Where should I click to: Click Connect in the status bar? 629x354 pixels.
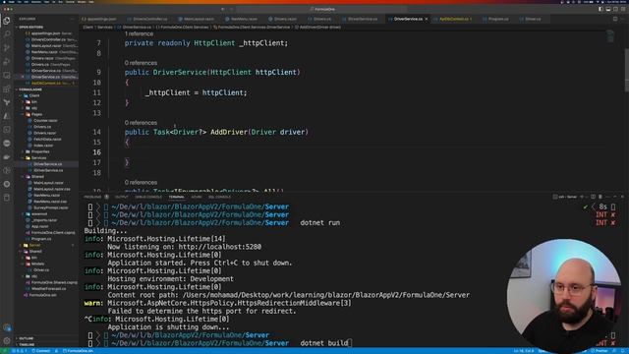tap(41, 351)
